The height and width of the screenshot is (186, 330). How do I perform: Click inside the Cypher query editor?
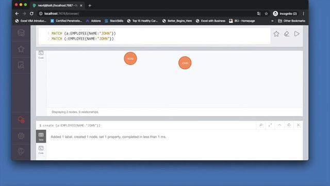point(155,36)
